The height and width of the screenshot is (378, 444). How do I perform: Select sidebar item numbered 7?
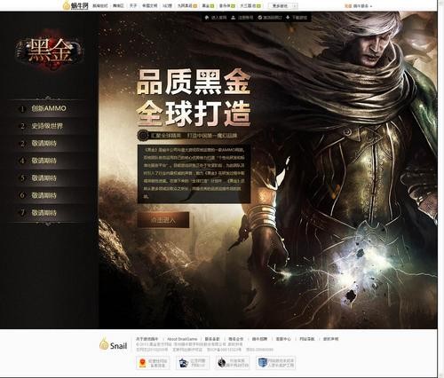tap(49, 213)
